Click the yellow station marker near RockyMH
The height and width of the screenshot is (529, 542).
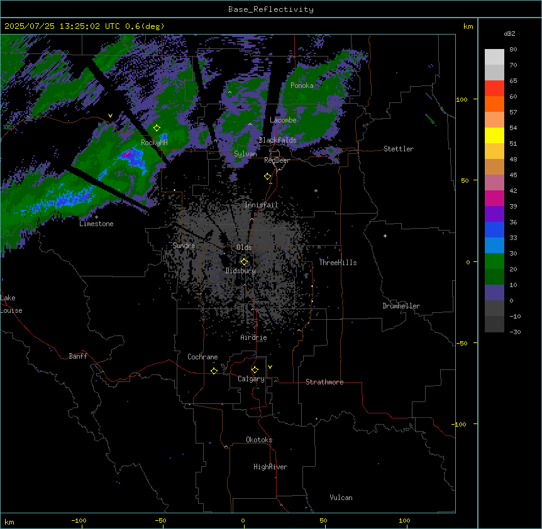tap(157, 128)
